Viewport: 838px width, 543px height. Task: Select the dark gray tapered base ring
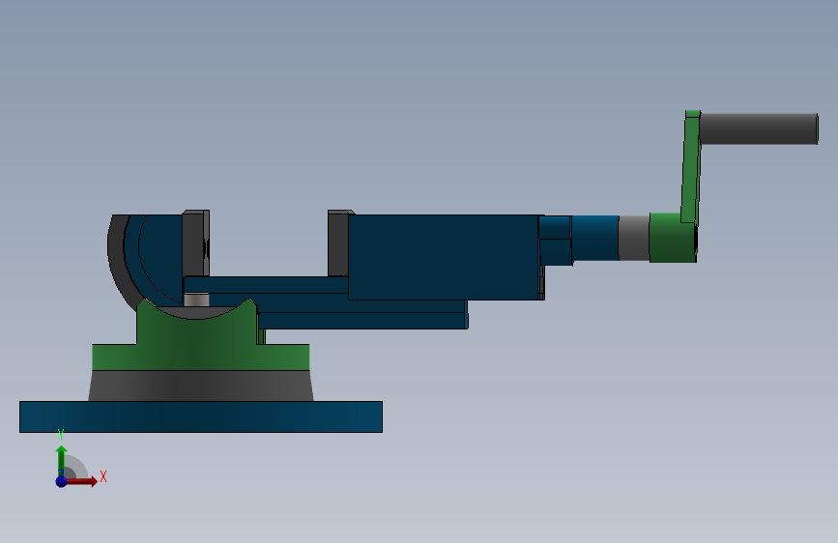201,386
